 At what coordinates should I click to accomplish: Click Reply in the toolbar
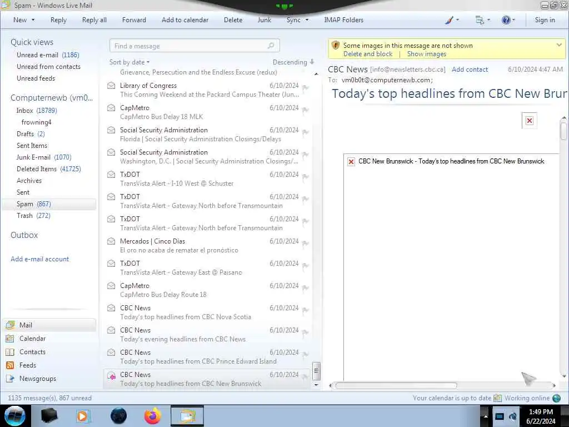click(58, 20)
